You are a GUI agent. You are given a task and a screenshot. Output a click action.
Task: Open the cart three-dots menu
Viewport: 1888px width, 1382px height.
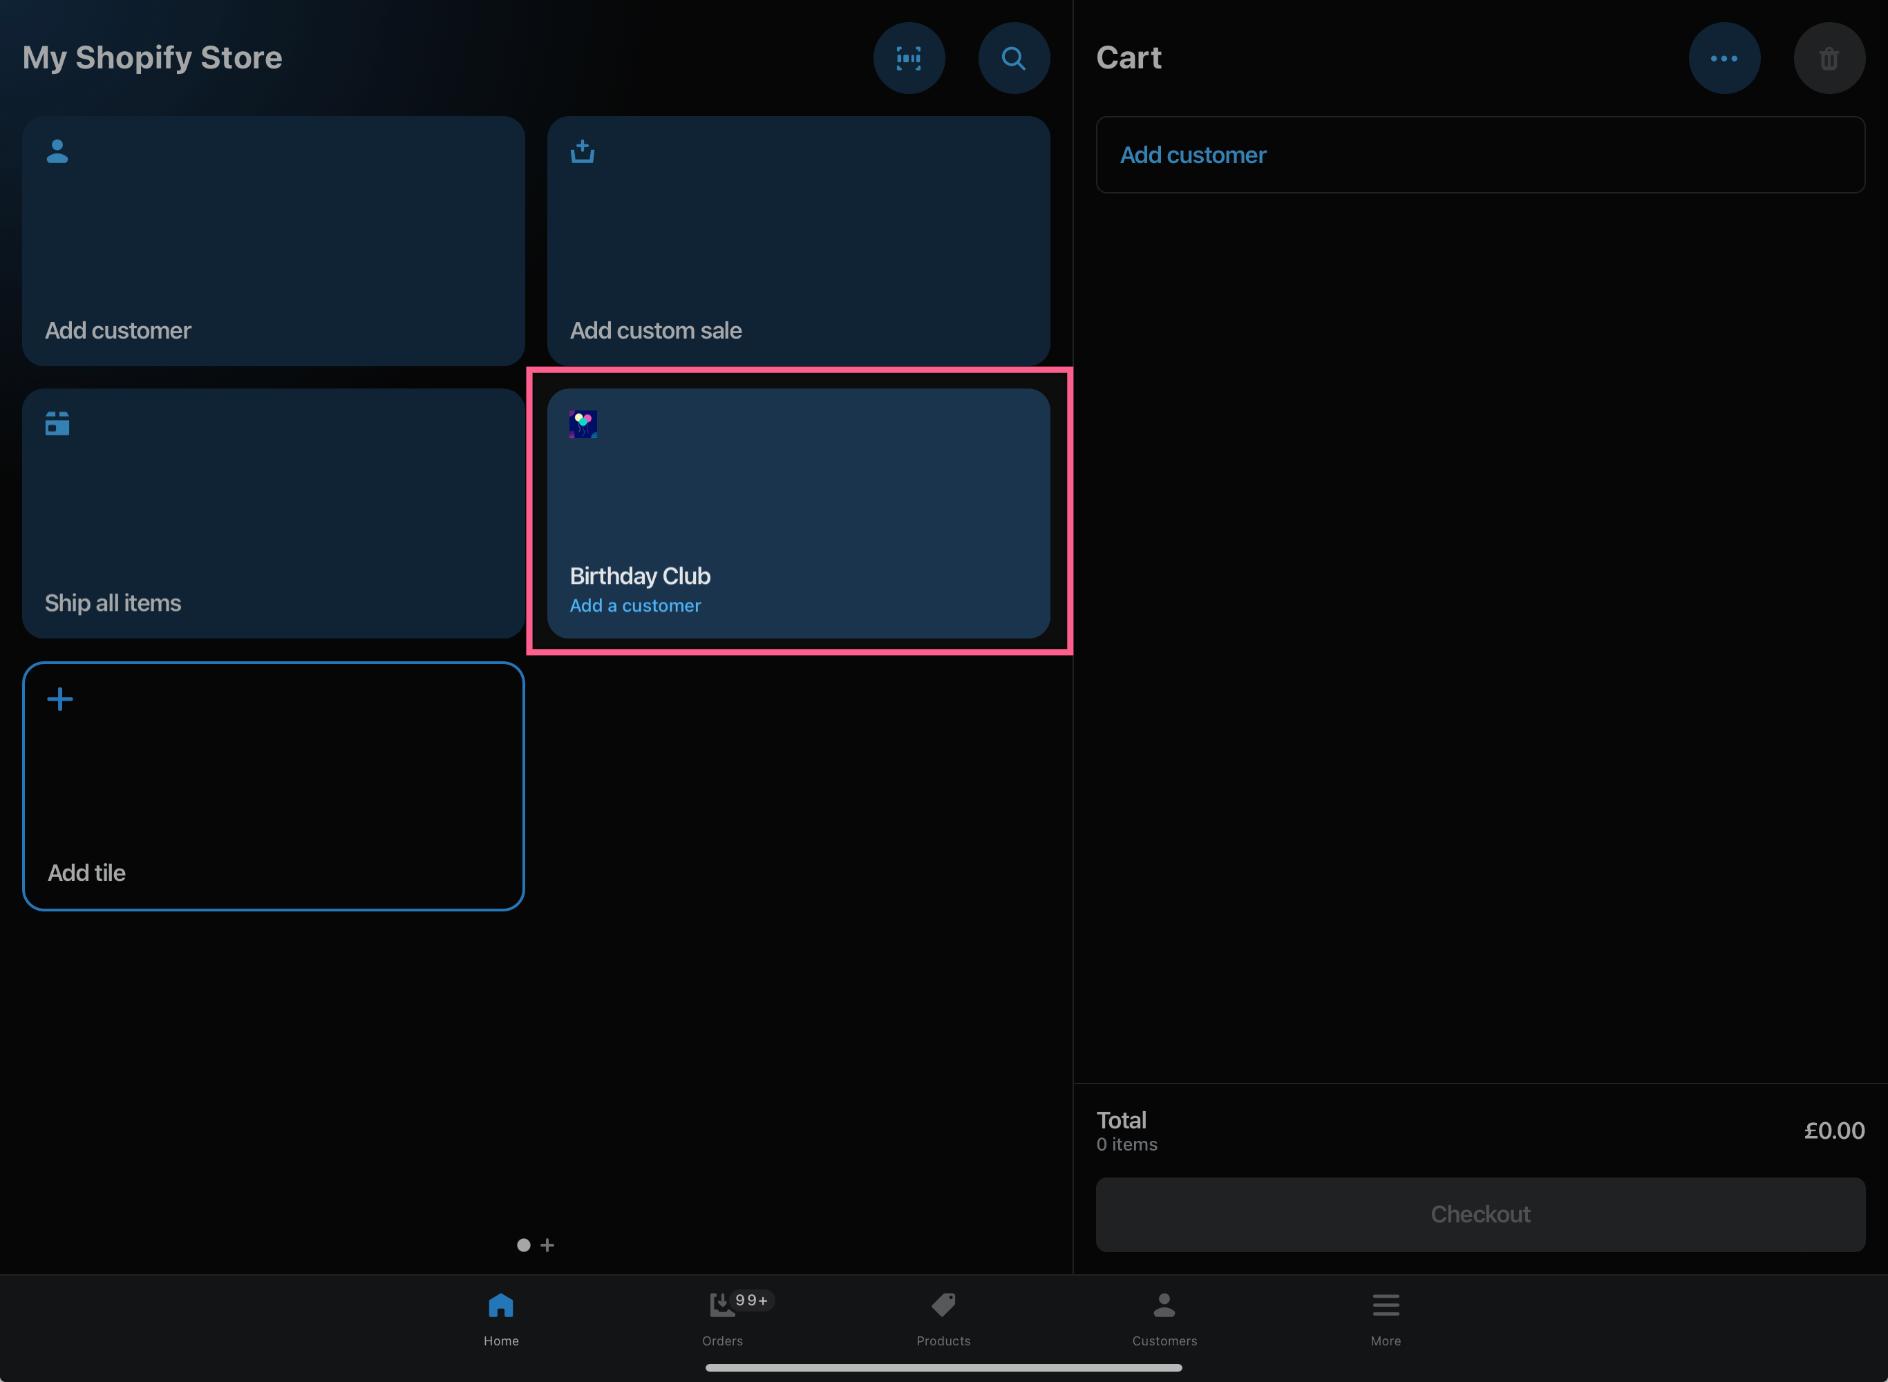tap(1724, 58)
